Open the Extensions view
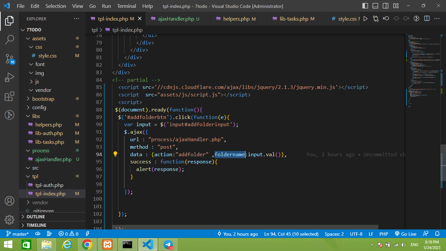 tap(9, 96)
